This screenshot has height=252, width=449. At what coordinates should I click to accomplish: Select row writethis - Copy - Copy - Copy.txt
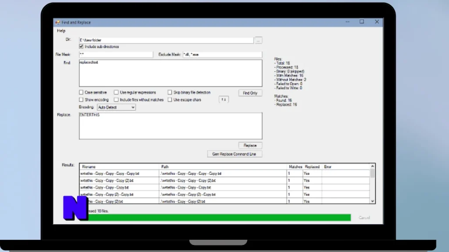pos(224,187)
